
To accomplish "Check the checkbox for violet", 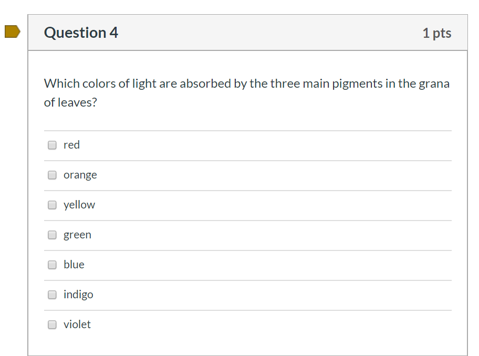I will pyautogui.click(x=52, y=324).
